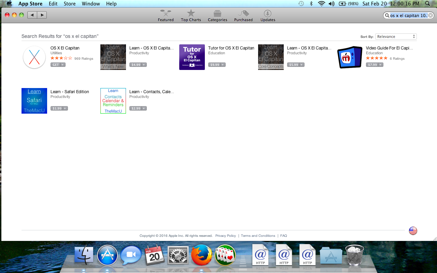
Task: Open the Sort By Relevance dropdown
Action: pyautogui.click(x=396, y=37)
